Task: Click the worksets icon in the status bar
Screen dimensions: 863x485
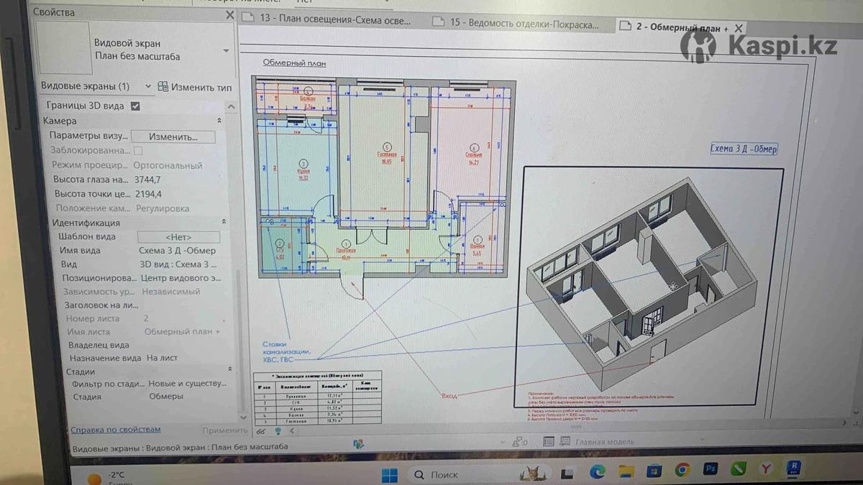Action: click(x=358, y=443)
